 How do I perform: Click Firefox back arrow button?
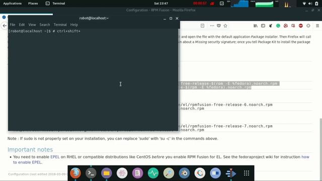click(x=5, y=26)
